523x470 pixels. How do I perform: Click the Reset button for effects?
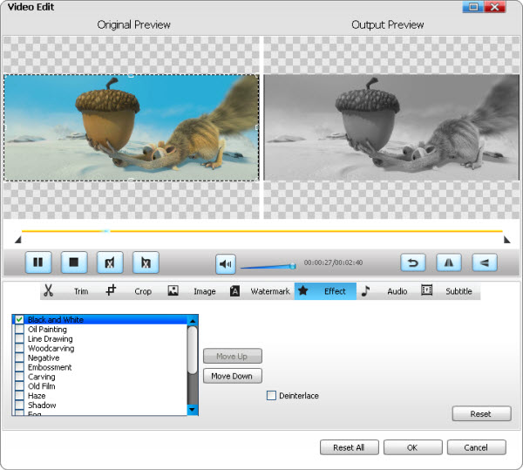click(x=481, y=413)
